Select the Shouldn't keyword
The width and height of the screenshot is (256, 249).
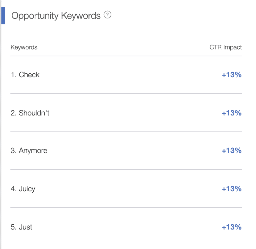(x=34, y=113)
